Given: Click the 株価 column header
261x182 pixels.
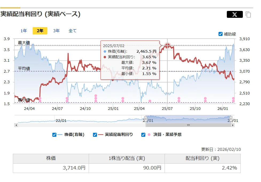Looking at the screenshot, I should coord(51,159).
